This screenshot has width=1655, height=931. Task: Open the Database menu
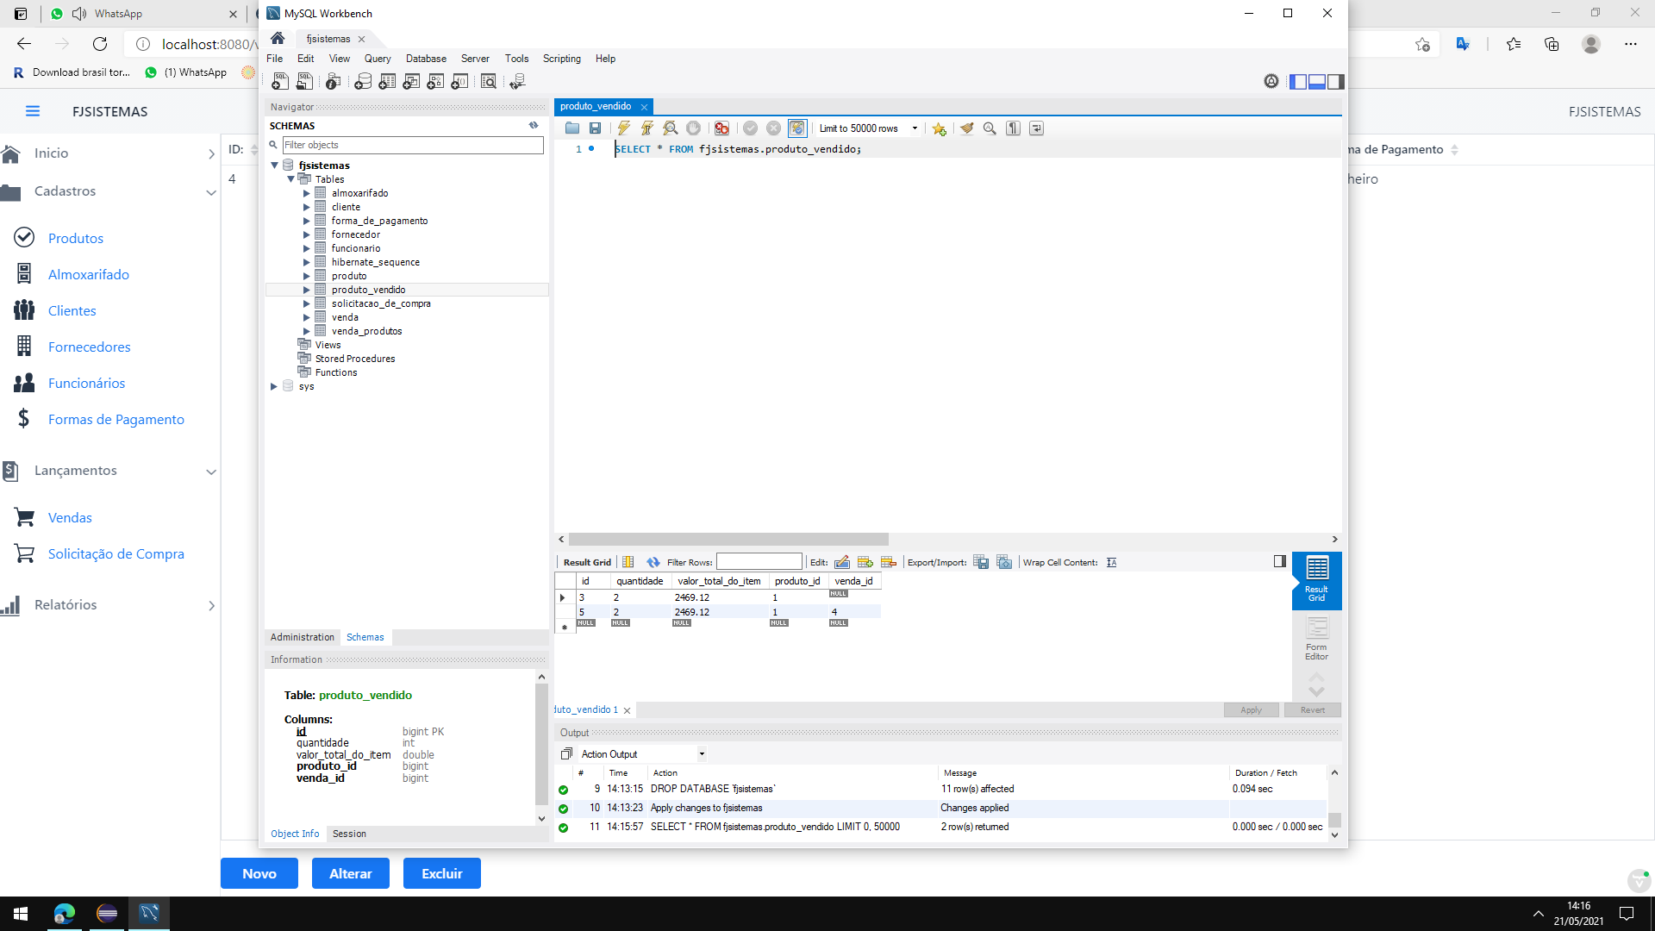[x=426, y=59]
